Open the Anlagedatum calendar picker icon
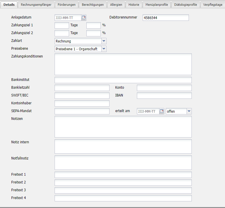The height and width of the screenshot is (208, 225). pos(84,18)
